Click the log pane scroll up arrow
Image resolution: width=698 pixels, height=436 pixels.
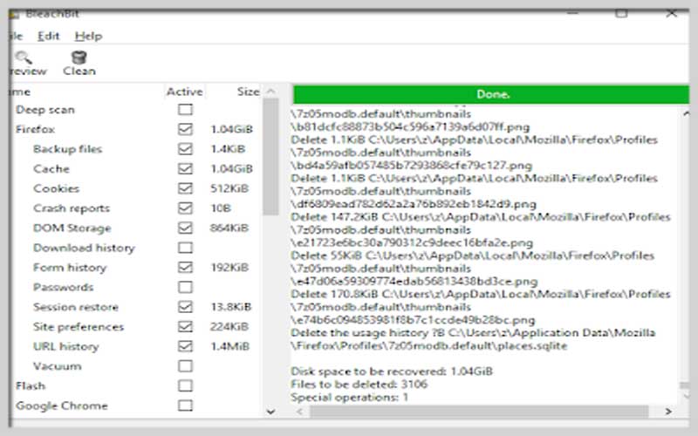pos(686,114)
